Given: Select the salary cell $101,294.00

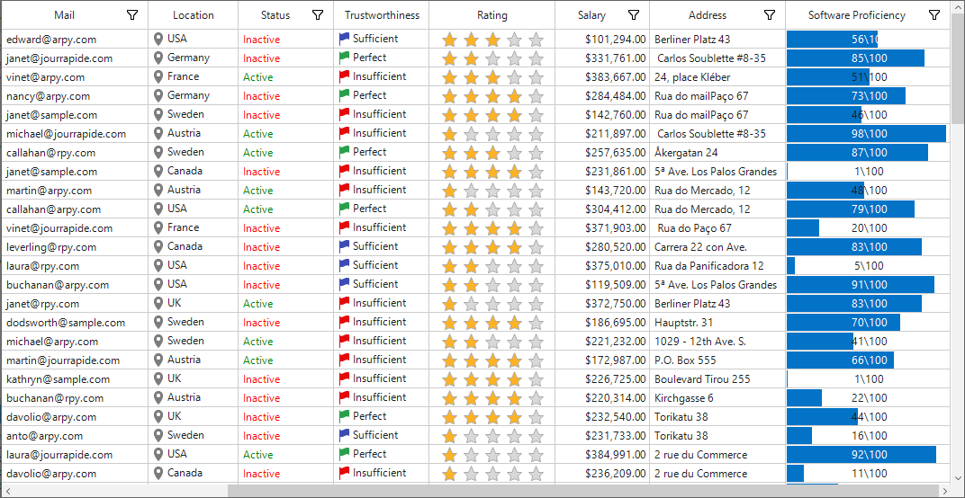Looking at the screenshot, I should (x=602, y=40).
